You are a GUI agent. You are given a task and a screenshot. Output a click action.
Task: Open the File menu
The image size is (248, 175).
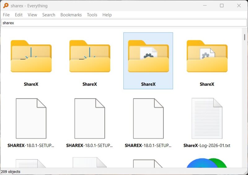pyautogui.click(x=6, y=15)
